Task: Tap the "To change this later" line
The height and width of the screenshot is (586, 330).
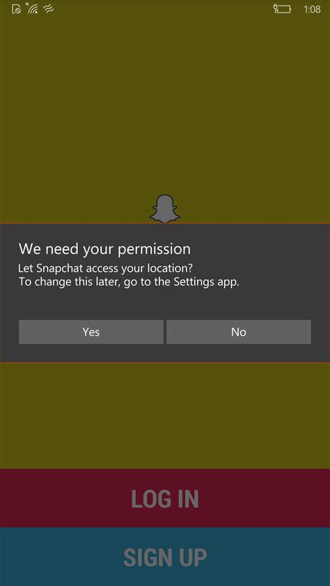Action: (x=129, y=282)
